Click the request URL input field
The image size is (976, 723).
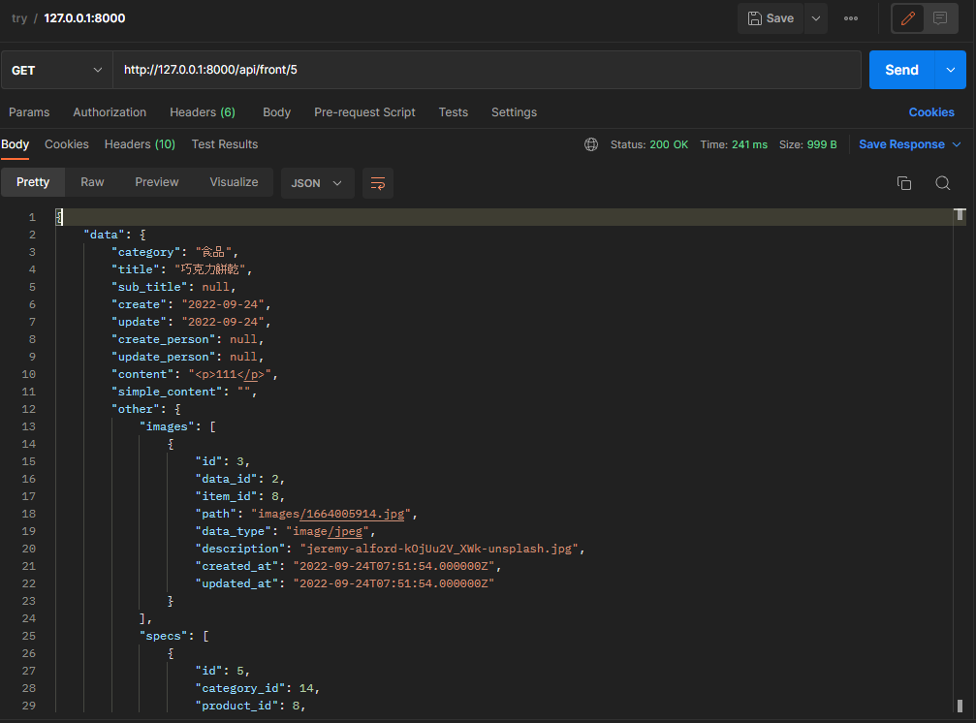(x=487, y=70)
